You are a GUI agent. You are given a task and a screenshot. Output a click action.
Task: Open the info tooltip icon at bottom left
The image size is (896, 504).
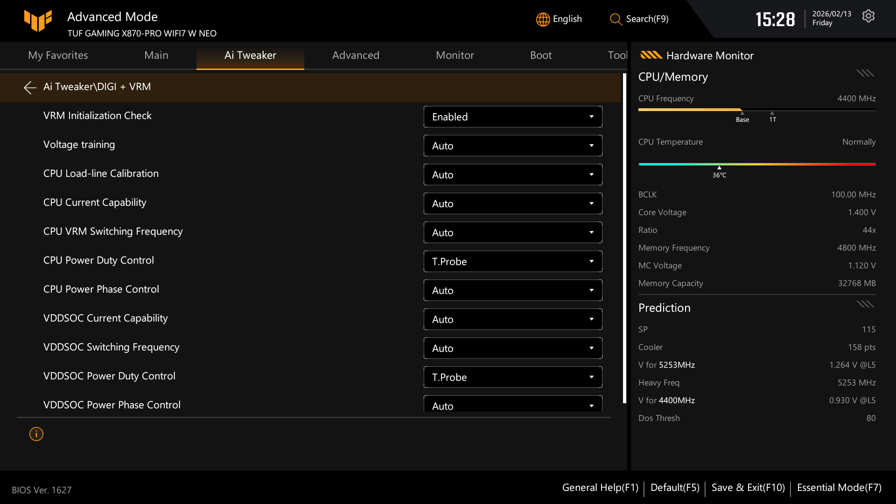[x=36, y=434]
